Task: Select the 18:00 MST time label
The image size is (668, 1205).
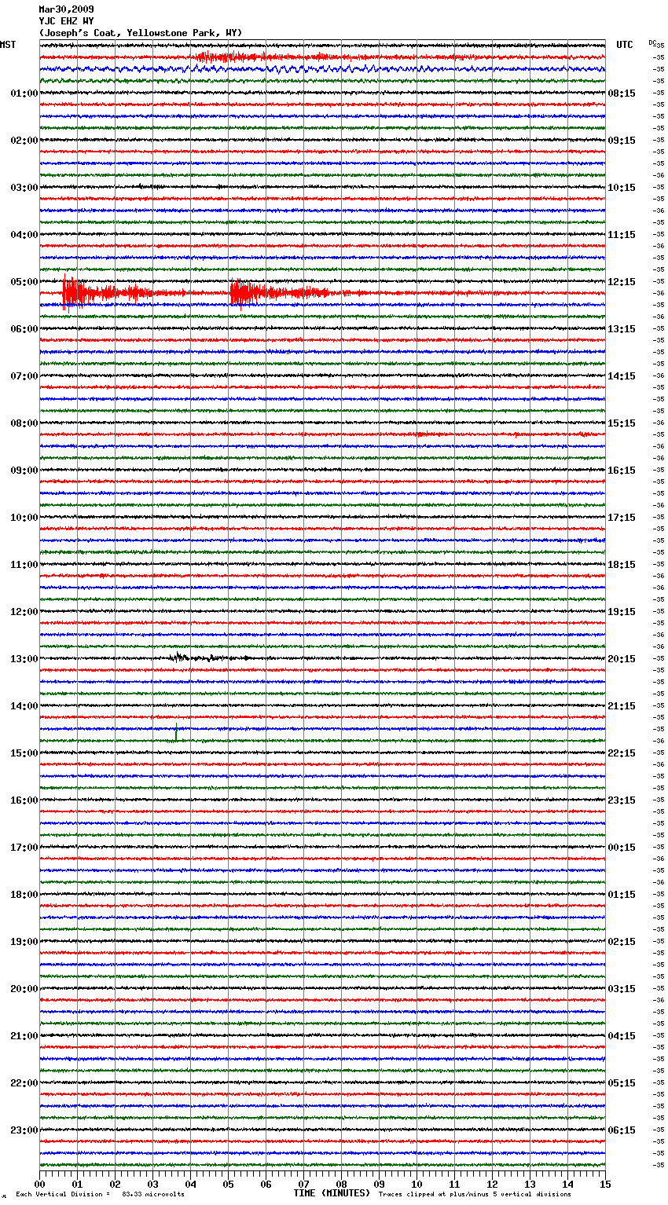Action: (x=24, y=895)
